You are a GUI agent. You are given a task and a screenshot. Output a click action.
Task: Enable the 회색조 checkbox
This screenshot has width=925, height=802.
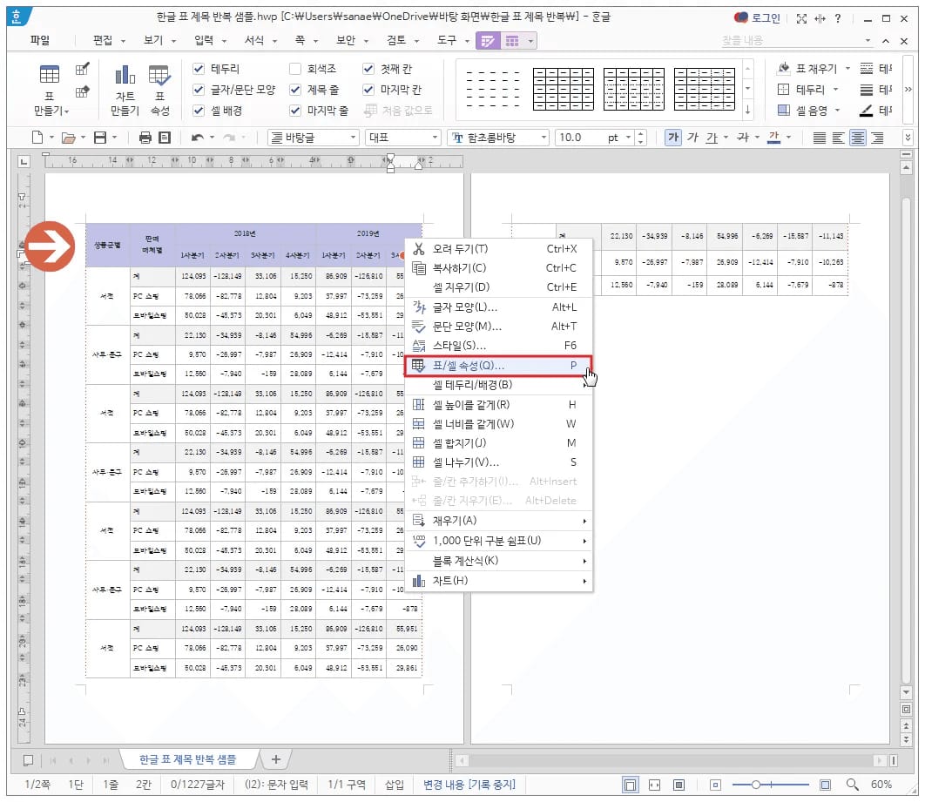(x=294, y=67)
